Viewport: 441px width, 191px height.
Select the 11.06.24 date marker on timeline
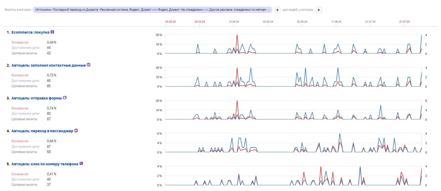point(336,22)
